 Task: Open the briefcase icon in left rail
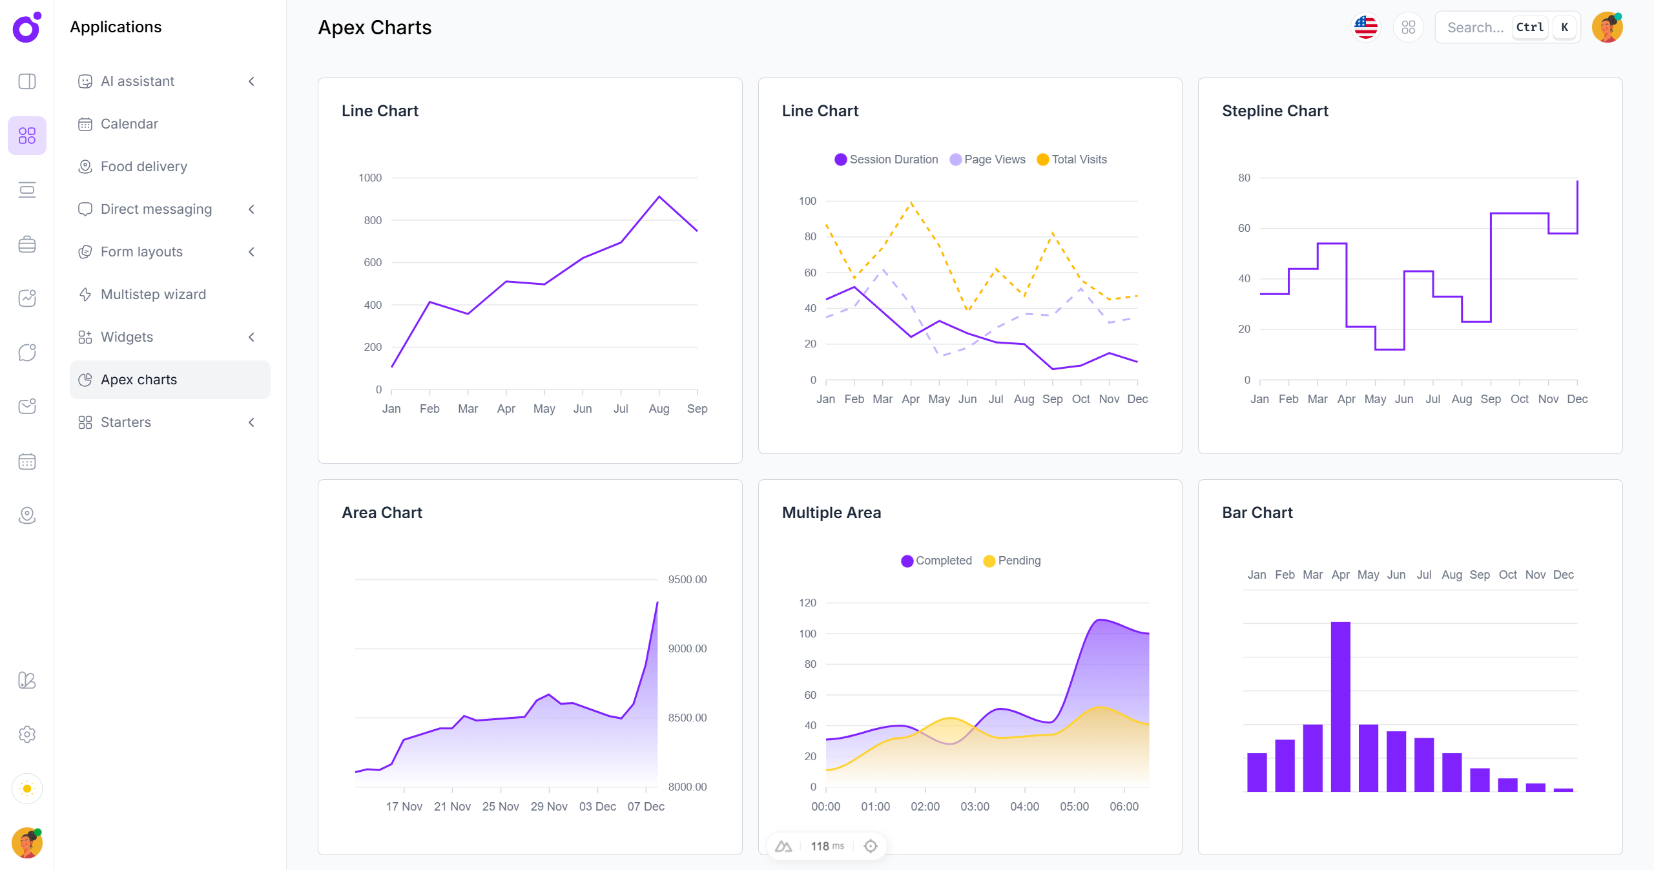click(x=27, y=244)
